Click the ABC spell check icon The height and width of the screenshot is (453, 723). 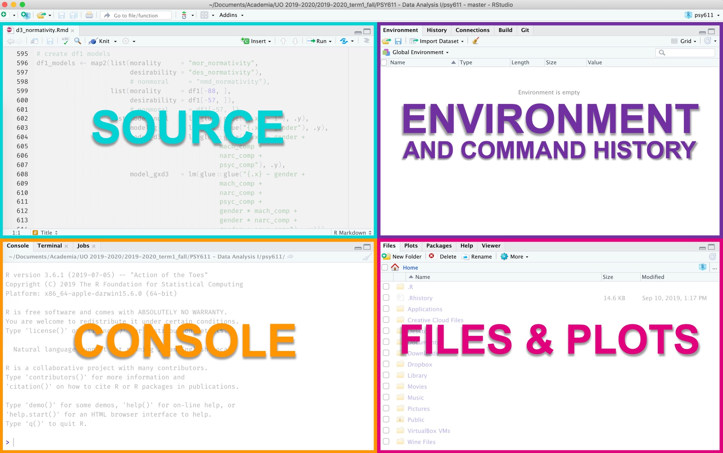click(65, 41)
